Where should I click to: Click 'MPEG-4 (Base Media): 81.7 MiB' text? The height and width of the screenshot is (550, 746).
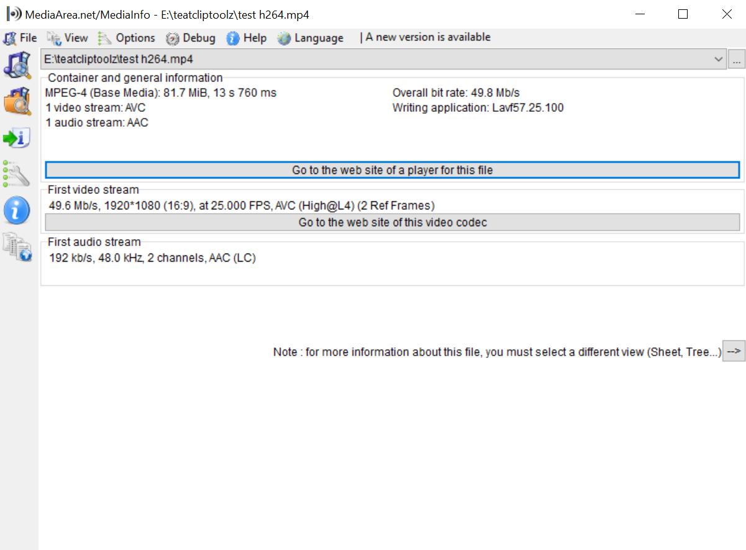tap(161, 93)
